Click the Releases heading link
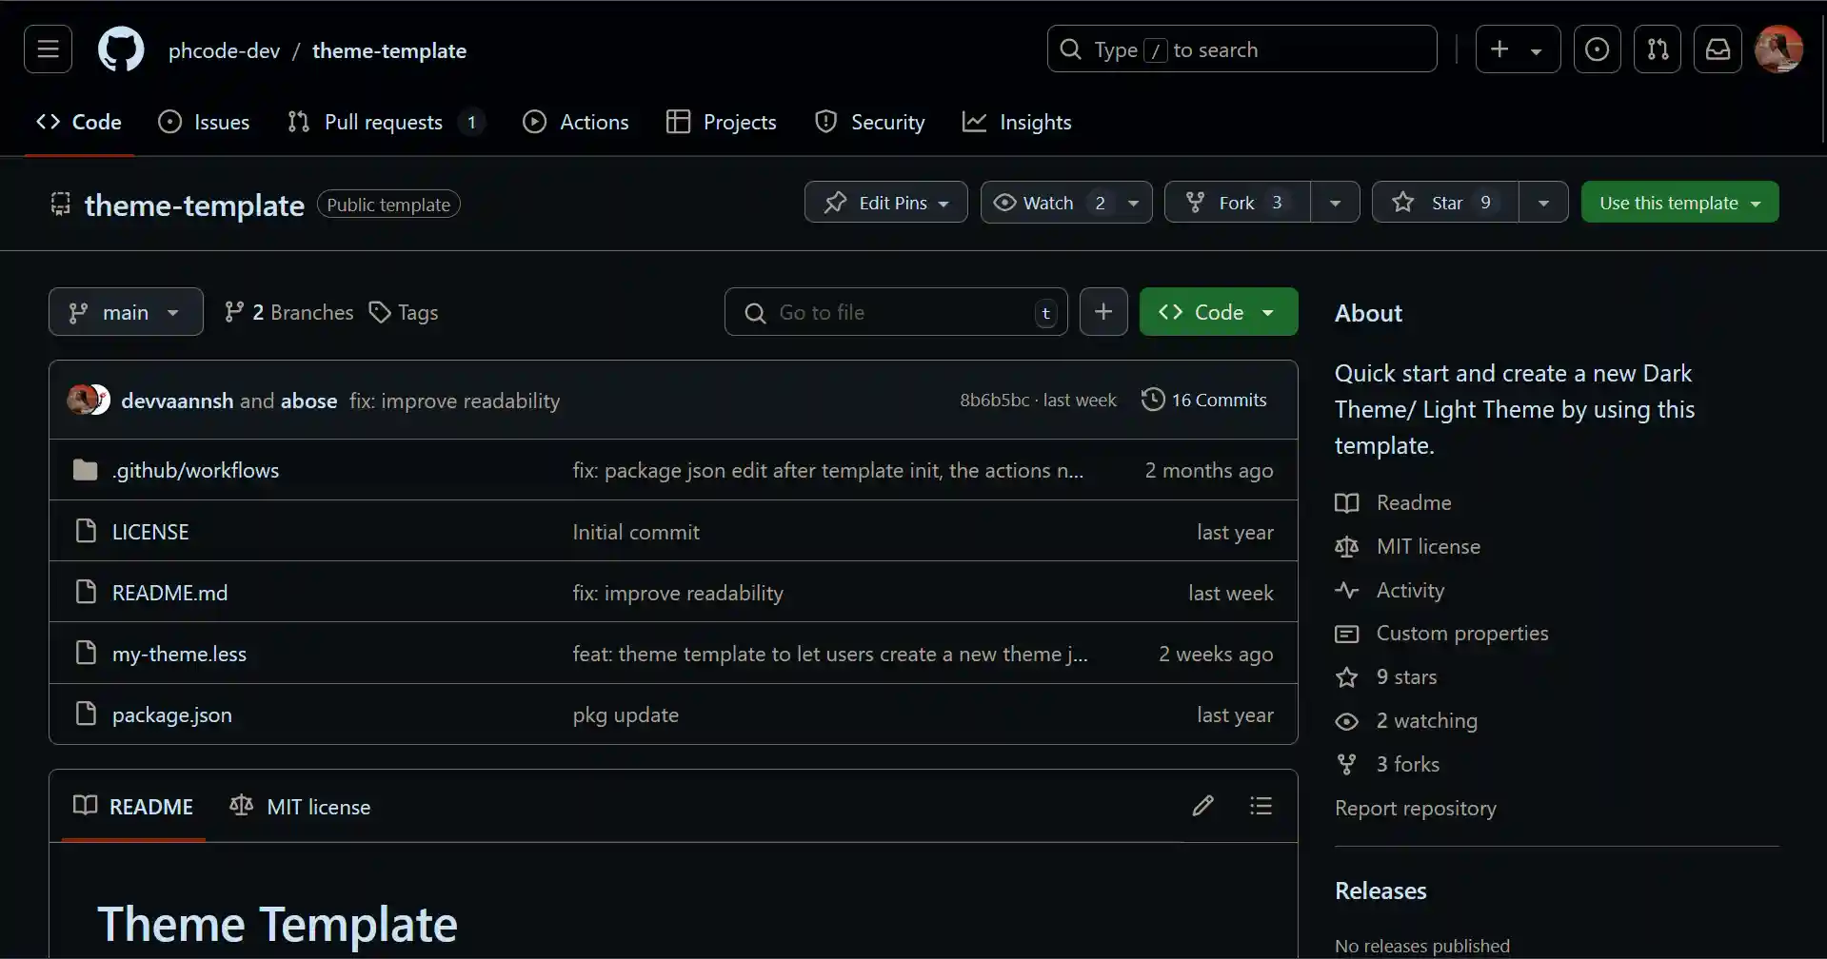The image size is (1827, 959). [x=1380, y=890]
